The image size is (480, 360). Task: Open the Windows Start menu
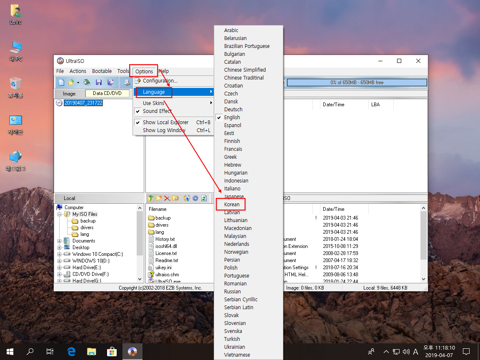coord(10,351)
